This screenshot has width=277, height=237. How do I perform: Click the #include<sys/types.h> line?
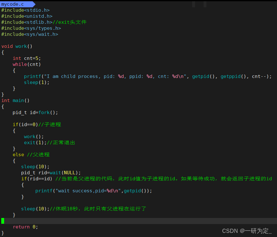pyautogui.click(x=31, y=28)
